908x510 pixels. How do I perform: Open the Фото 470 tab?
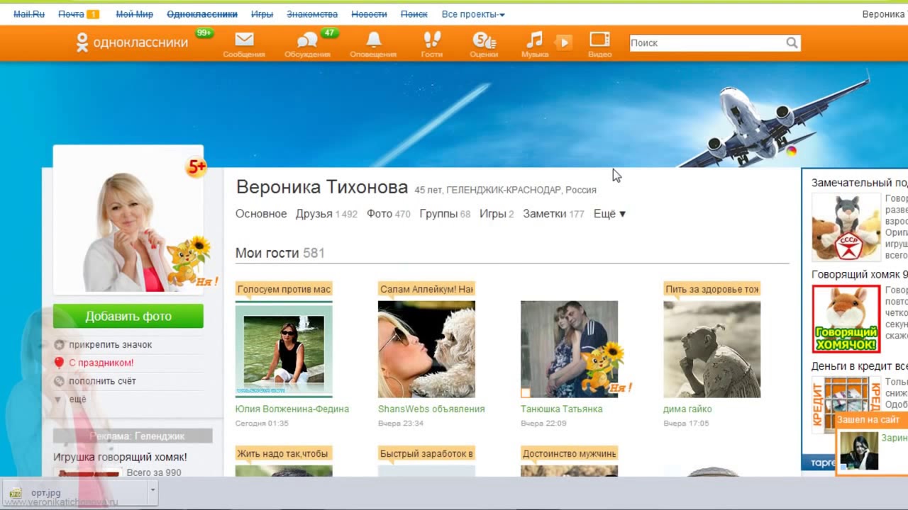pyautogui.click(x=389, y=214)
